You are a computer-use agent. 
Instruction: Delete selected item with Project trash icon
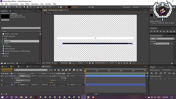(x=17, y=63)
